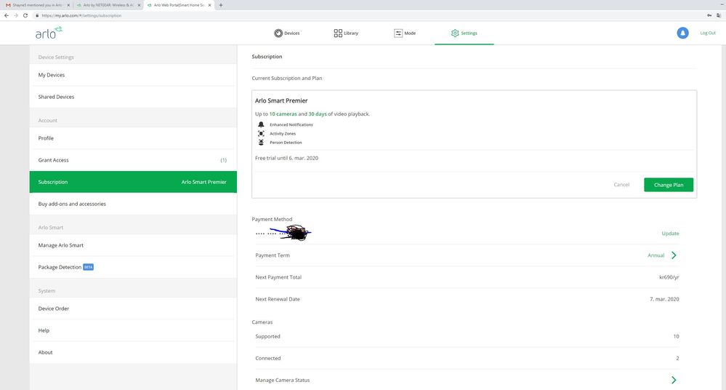The width and height of the screenshot is (726, 390).
Task: Expand Payment Term Annual chevron
Action: [x=674, y=255]
